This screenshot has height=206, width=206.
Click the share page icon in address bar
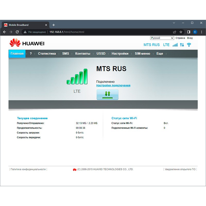(x=175, y=32)
